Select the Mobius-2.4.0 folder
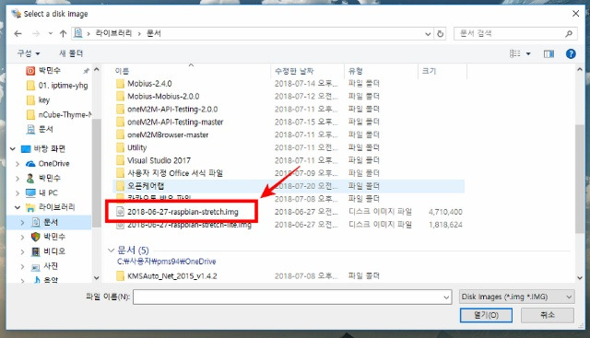 pos(149,84)
